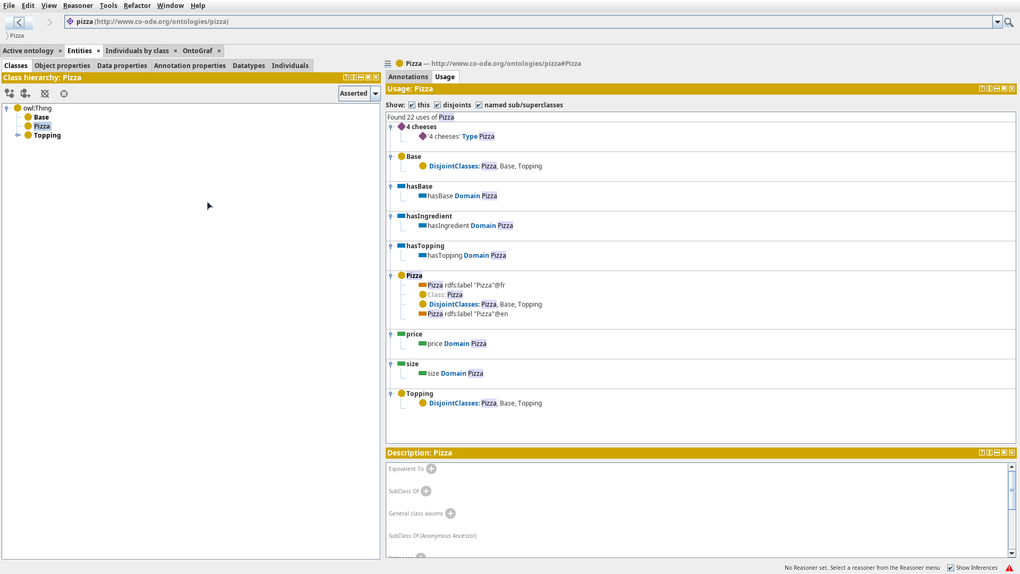Open the Asserted hierarchy dropdown

(376, 94)
